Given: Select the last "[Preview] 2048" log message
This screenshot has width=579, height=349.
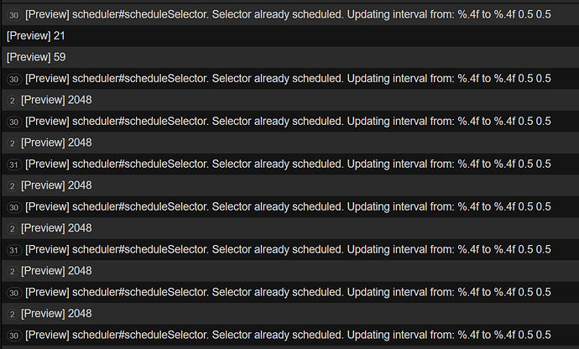Looking at the screenshot, I should 56,313.
